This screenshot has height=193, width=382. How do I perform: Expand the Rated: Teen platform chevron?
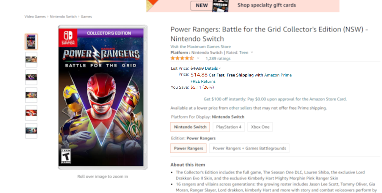point(252,52)
